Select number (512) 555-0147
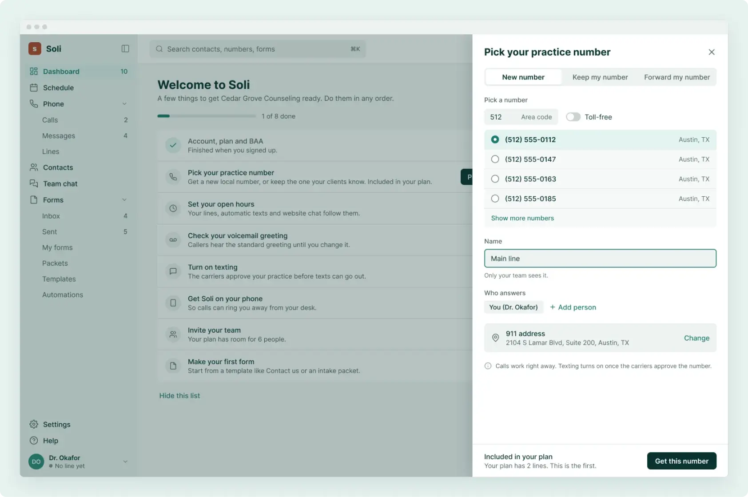The width and height of the screenshot is (748, 497). 600,159
